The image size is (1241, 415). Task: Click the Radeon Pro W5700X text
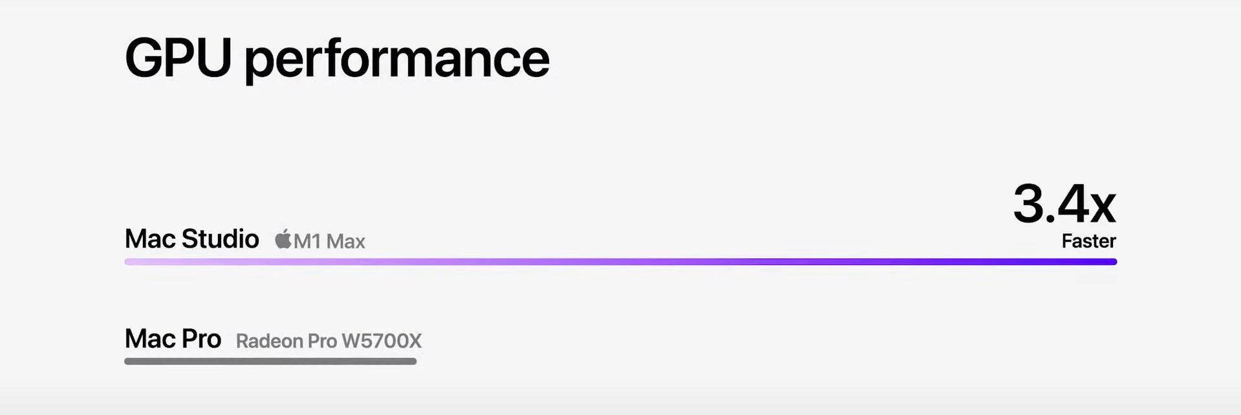click(329, 341)
